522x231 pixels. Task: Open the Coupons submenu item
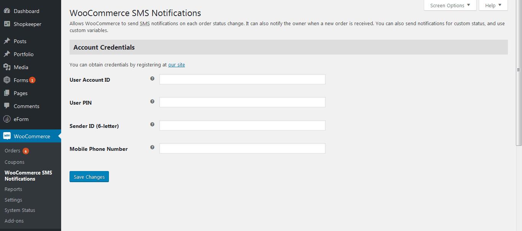point(15,162)
